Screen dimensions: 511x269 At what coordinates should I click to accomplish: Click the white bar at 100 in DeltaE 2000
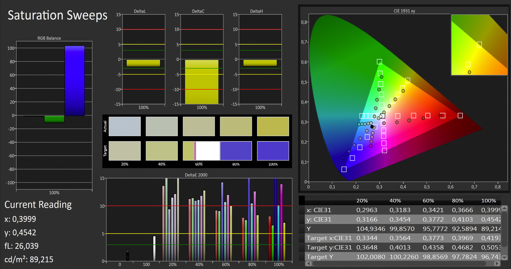tap(154, 248)
